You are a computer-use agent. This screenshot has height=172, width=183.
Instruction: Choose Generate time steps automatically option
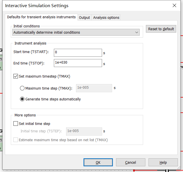(x=22, y=99)
